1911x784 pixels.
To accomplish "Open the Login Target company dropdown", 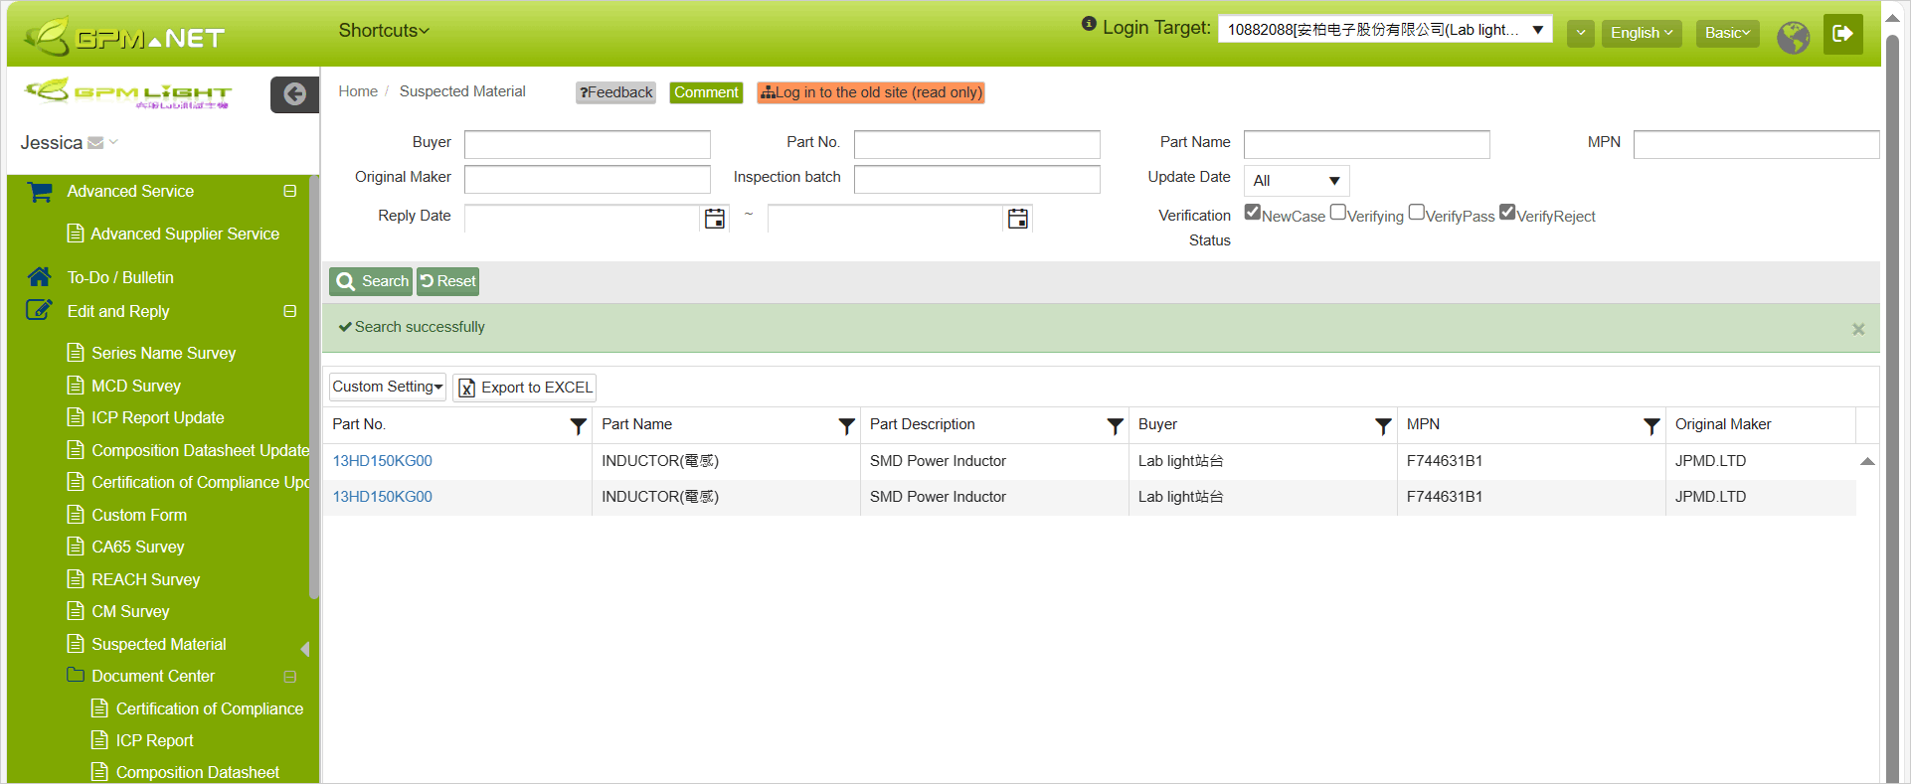I will (1385, 30).
